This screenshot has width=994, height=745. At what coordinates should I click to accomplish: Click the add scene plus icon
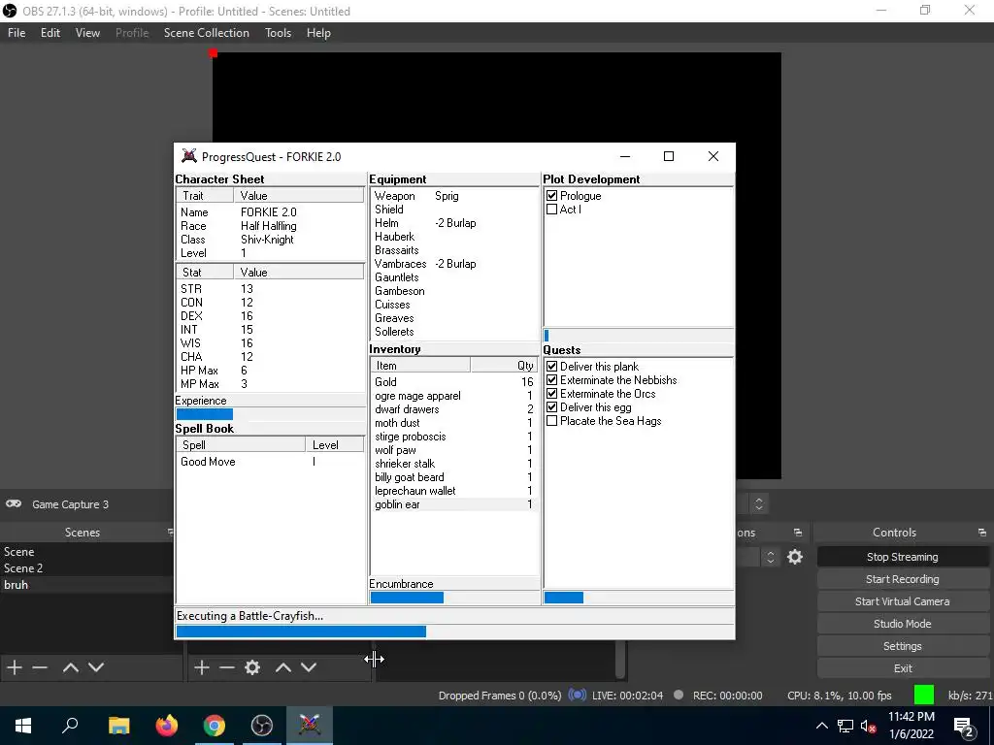click(x=14, y=667)
